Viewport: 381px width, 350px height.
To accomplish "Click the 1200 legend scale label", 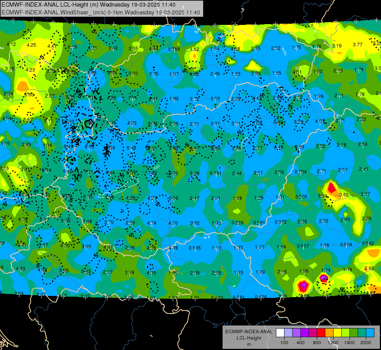I will click(x=333, y=343).
